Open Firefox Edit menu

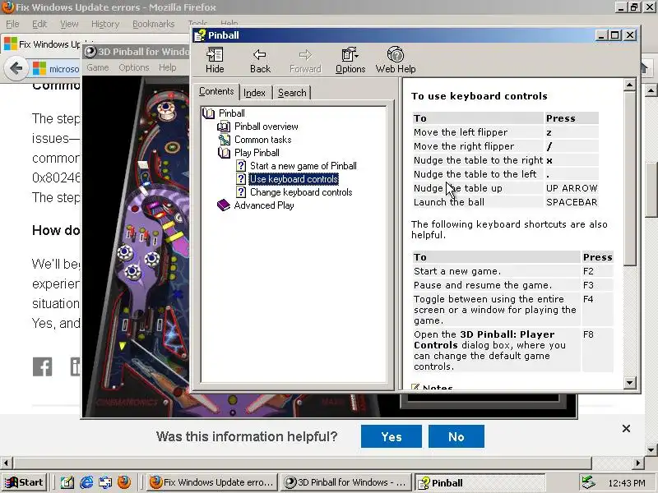pos(39,25)
